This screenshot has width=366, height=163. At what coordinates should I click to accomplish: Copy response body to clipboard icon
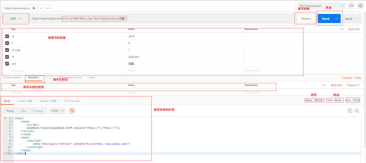coord(350,111)
